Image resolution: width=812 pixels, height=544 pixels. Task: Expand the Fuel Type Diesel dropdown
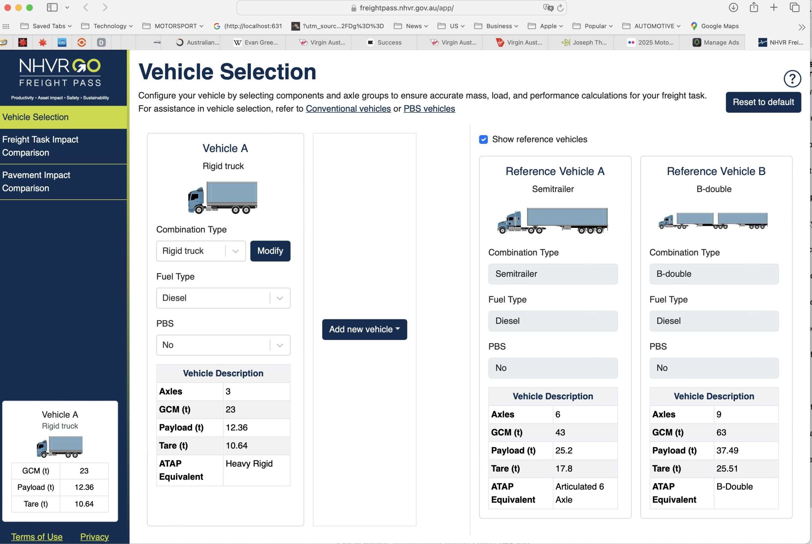[223, 298]
